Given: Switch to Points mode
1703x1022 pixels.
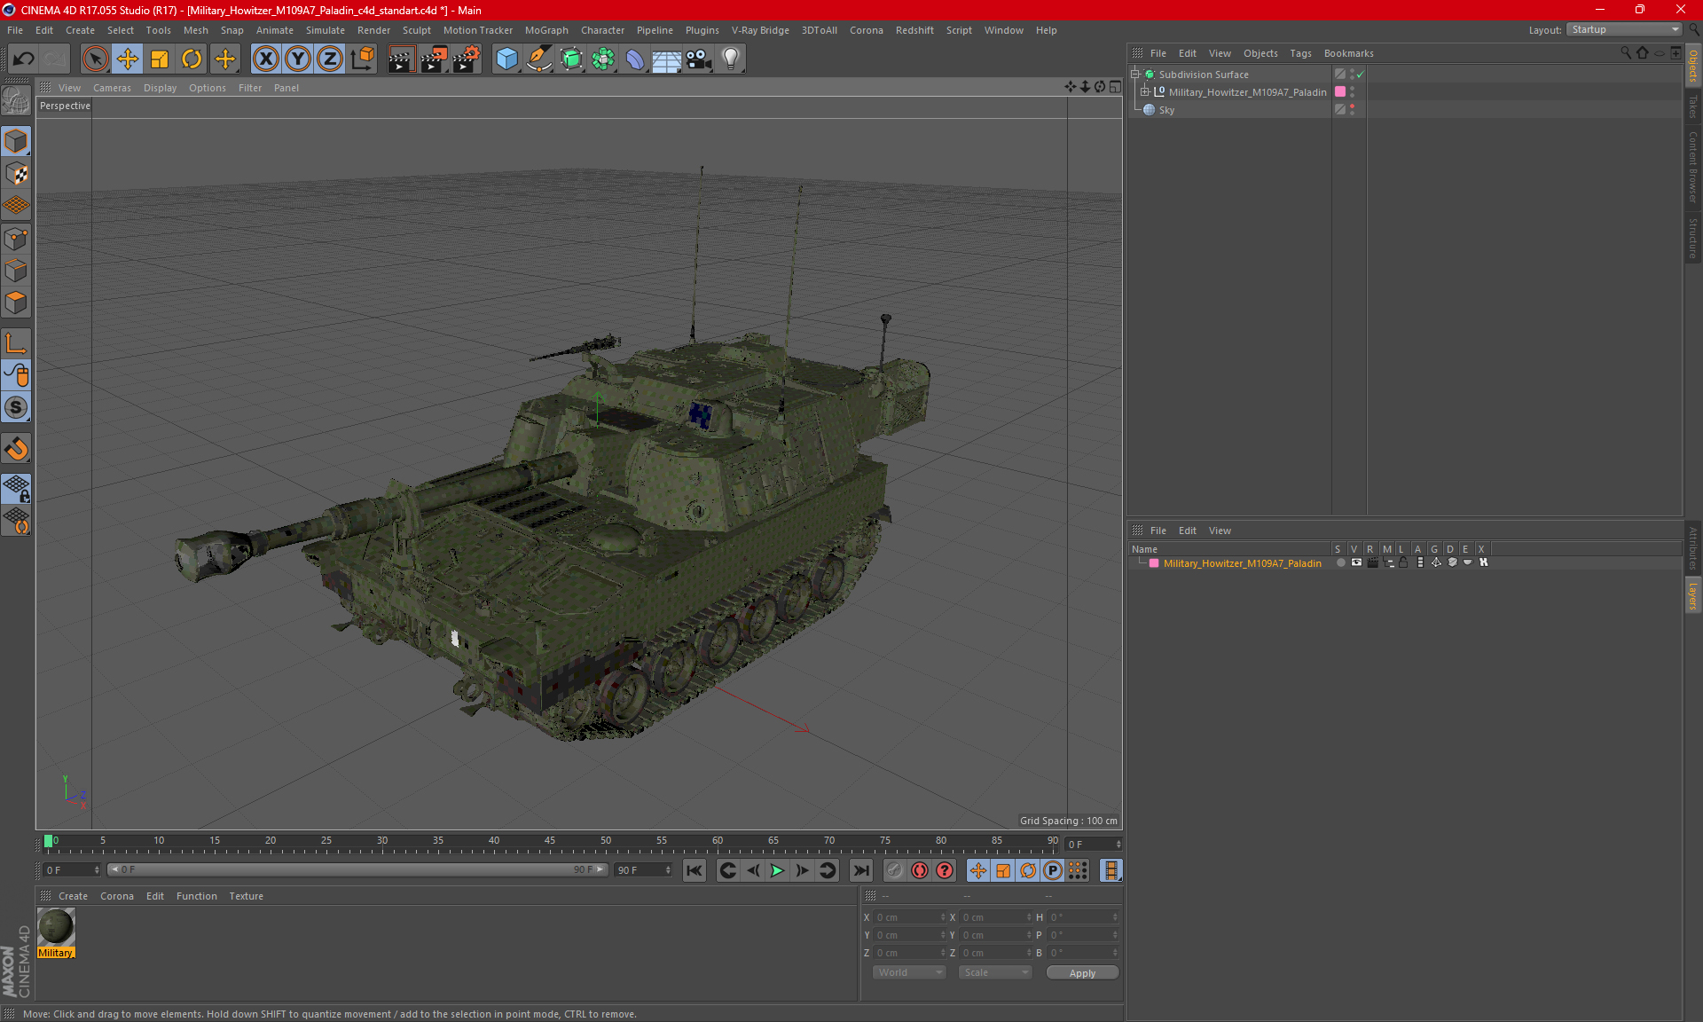Looking at the screenshot, I should 17,239.
